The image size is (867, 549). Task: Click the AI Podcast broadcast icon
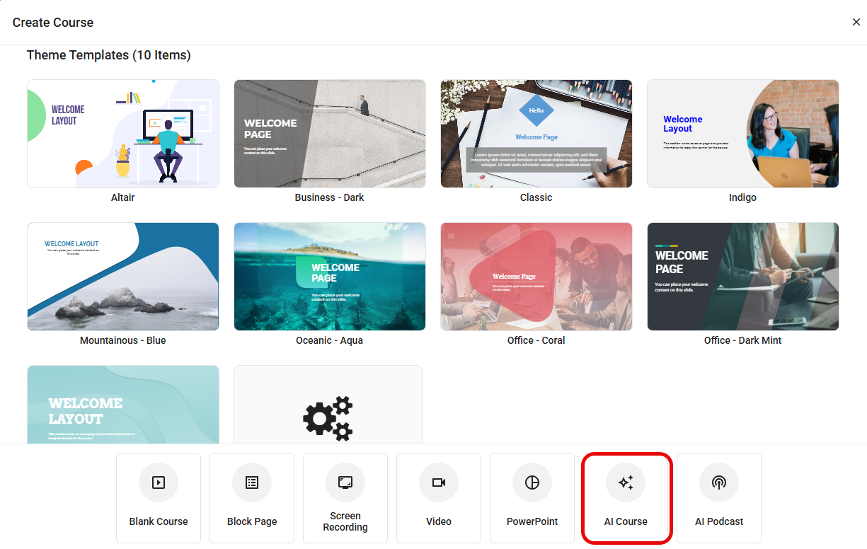[719, 482]
